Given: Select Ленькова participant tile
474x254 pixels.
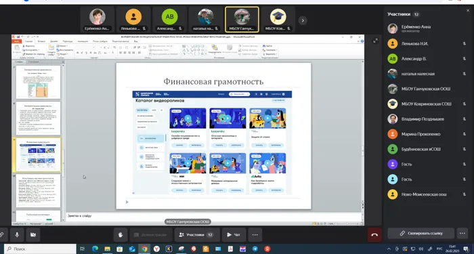Looking at the screenshot, I should 133,20.
